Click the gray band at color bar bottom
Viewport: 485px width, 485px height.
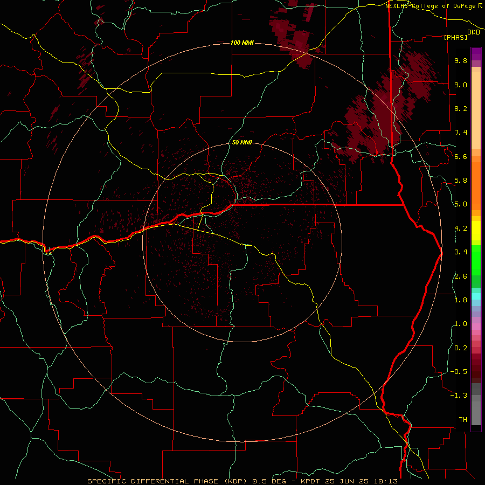(x=476, y=411)
